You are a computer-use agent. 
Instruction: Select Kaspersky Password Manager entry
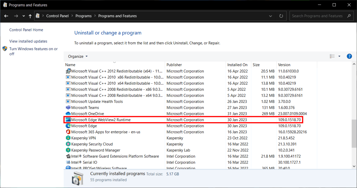96,150
